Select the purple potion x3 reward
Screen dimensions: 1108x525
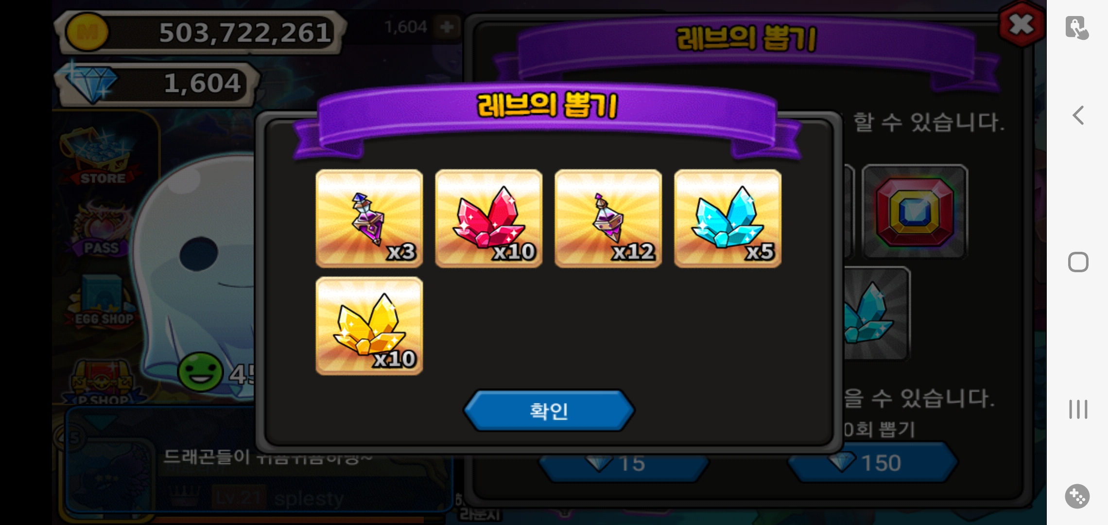point(369,218)
